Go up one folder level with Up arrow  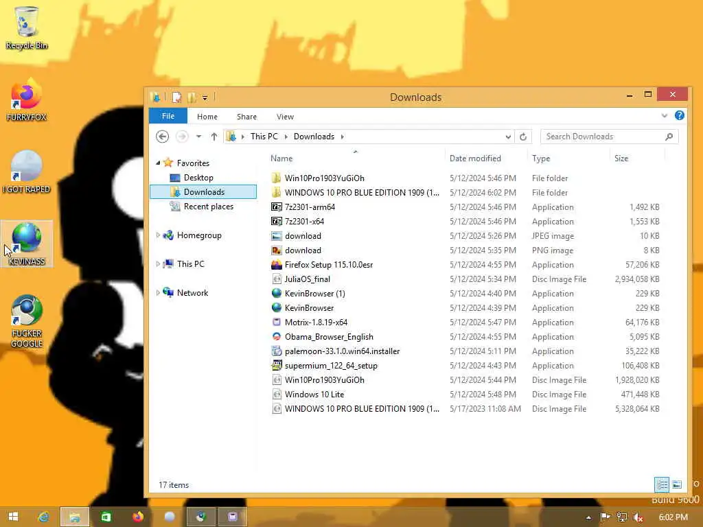point(214,137)
